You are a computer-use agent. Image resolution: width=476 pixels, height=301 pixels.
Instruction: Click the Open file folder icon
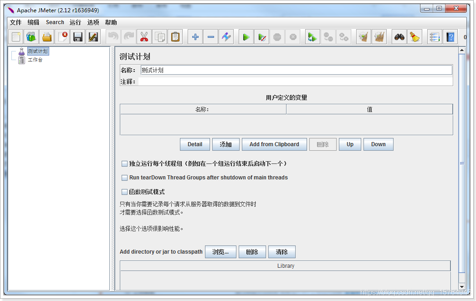[x=47, y=37]
